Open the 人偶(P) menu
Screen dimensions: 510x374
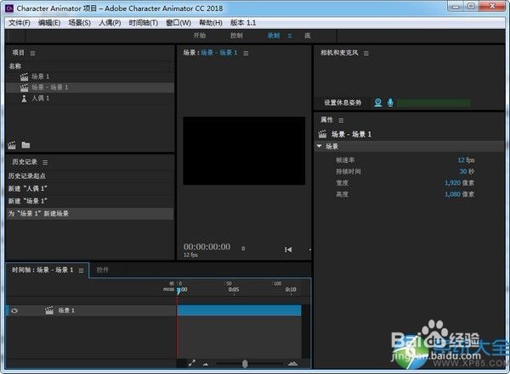pyautogui.click(x=110, y=23)
